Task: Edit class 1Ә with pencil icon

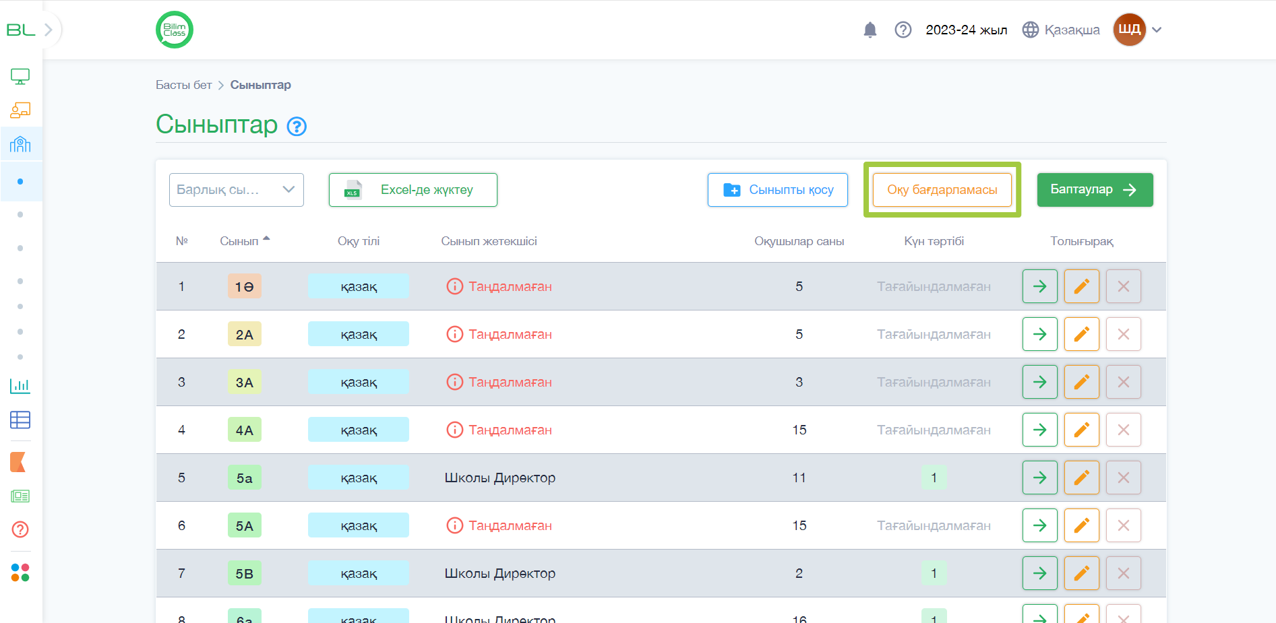Action: (x=1082, y=286)
